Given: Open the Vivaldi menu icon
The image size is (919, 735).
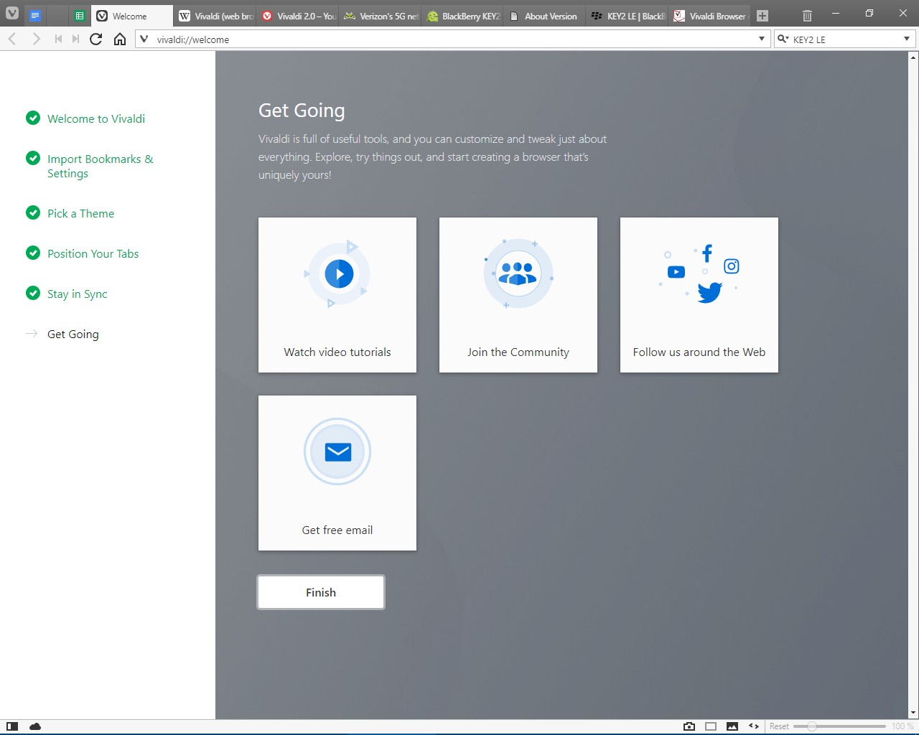Looking at the screenshot, I should pyautogui.click(x=12, y=14).
